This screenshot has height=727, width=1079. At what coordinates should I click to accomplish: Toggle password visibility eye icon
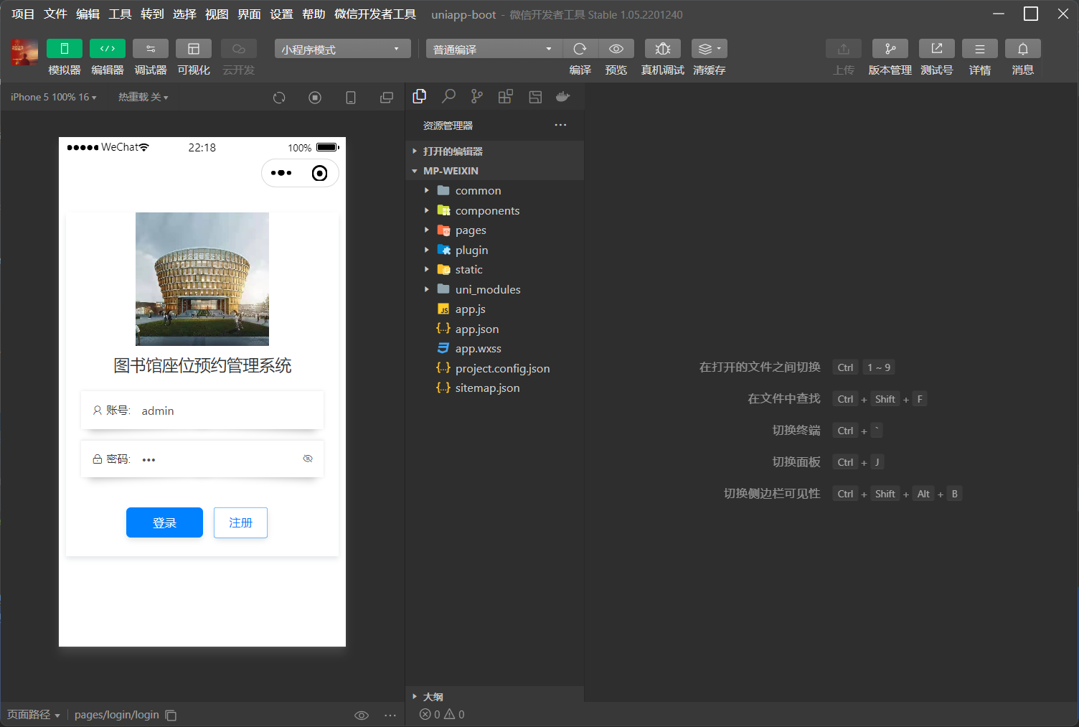(x=308, y=459)
